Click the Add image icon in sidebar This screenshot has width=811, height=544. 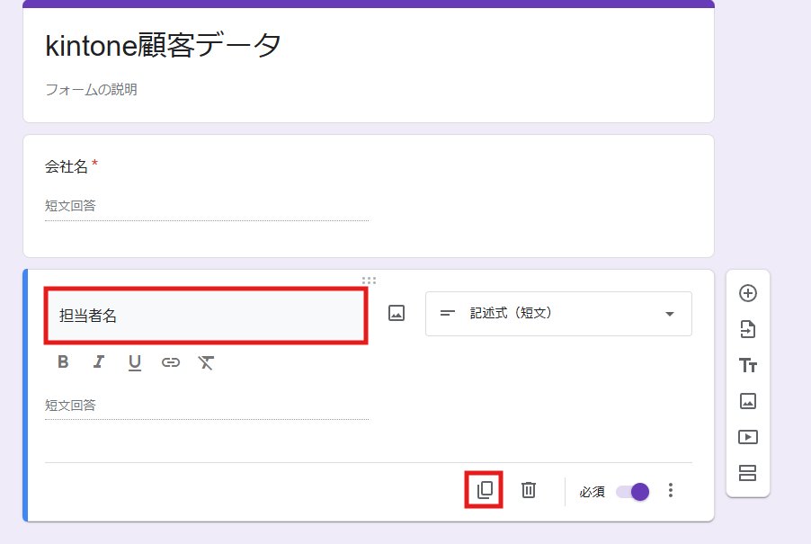click(x=748, y=401)
